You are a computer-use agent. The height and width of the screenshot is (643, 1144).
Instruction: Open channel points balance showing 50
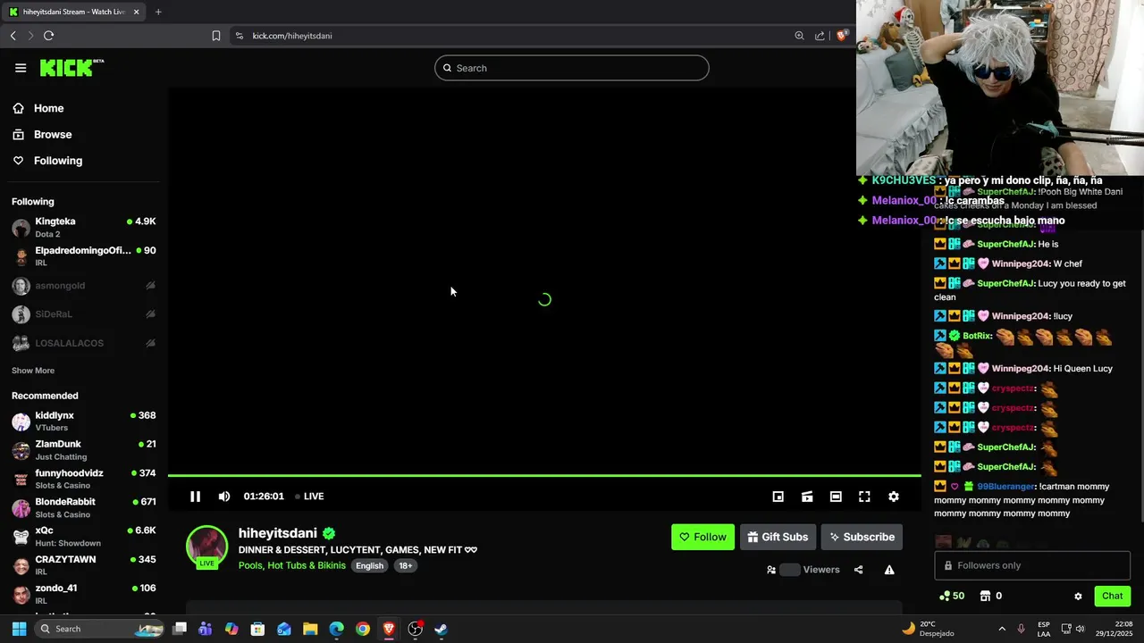[951, 596]
